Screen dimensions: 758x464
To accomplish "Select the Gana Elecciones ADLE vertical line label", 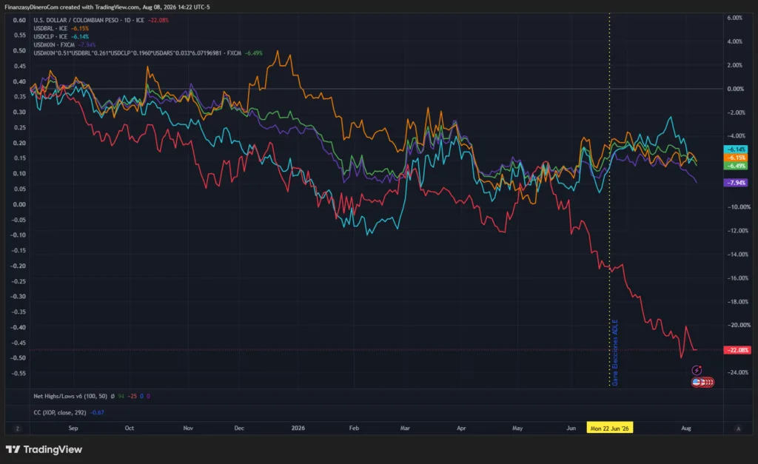I will click(x=615, y=352).
